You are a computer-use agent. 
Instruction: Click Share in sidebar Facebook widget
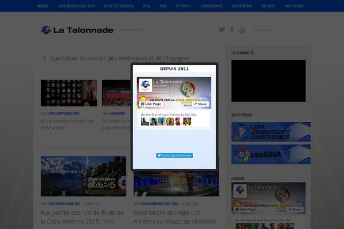pyautogui.click(x=295, y=210)
